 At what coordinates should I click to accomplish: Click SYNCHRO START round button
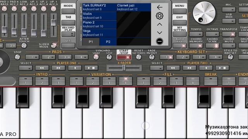click(x=96, y=57)
